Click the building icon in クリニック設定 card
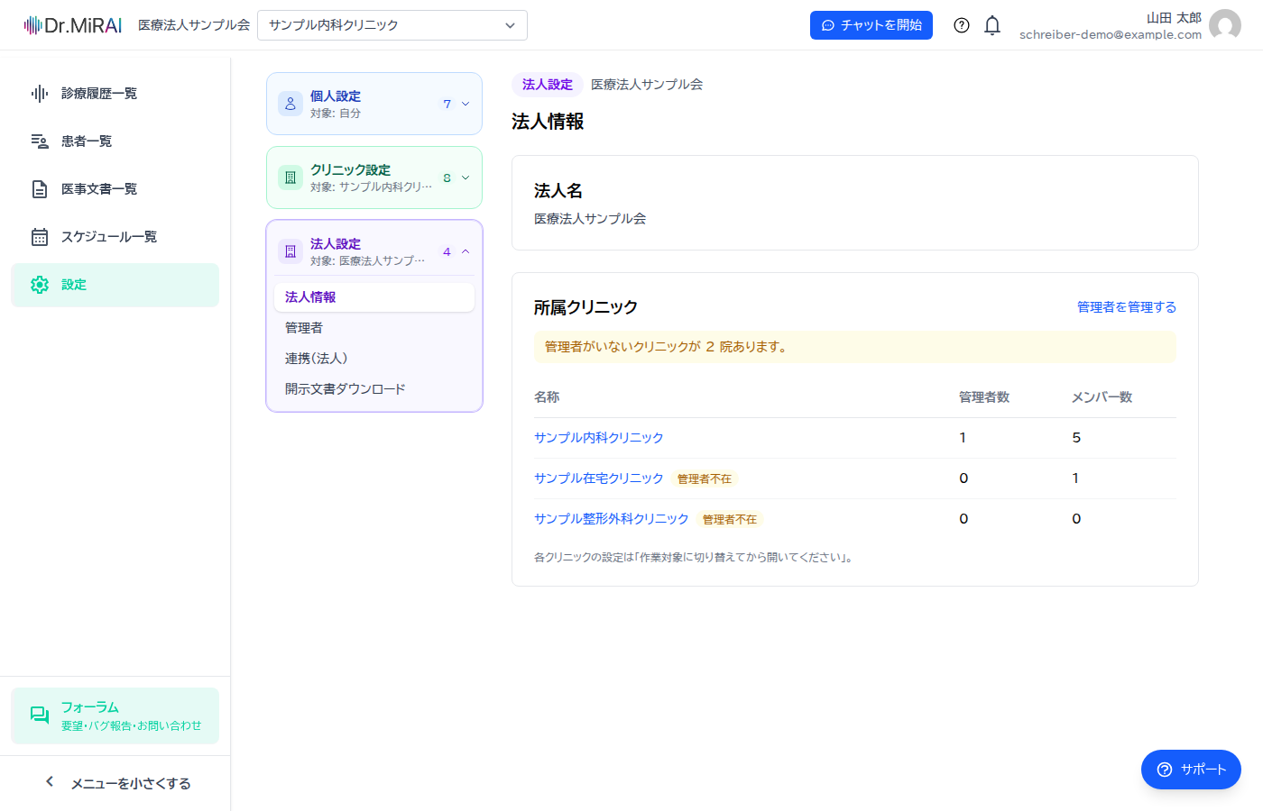 [290, 178]
